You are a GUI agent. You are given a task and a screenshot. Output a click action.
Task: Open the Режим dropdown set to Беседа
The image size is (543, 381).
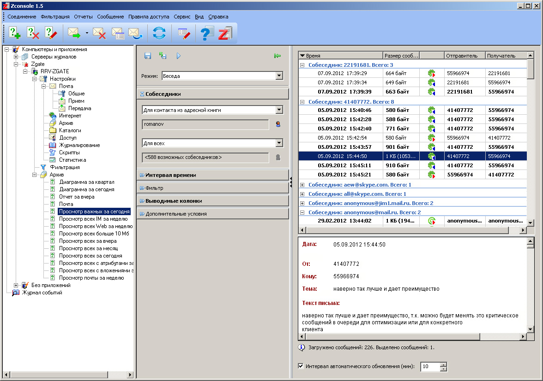point(278,76)
